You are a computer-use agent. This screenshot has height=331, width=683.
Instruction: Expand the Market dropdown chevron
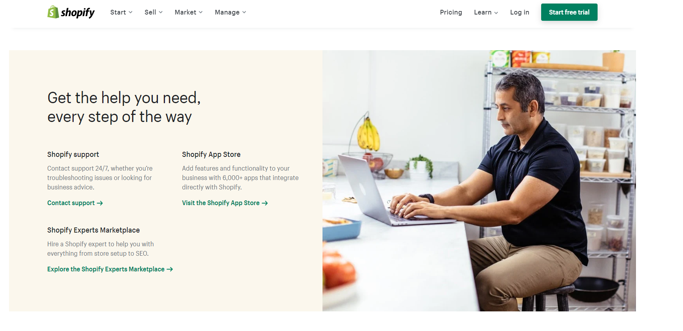tap(201, 12)
